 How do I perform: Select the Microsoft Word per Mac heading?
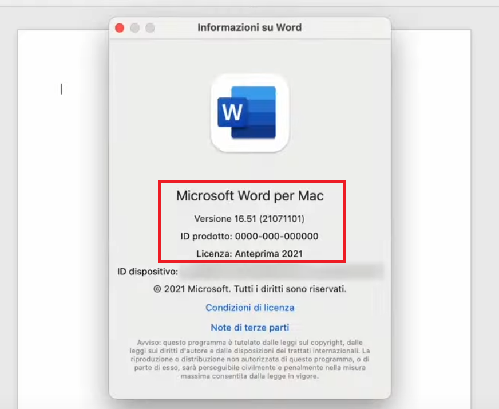pyautogui.click(x=250, y=195)
